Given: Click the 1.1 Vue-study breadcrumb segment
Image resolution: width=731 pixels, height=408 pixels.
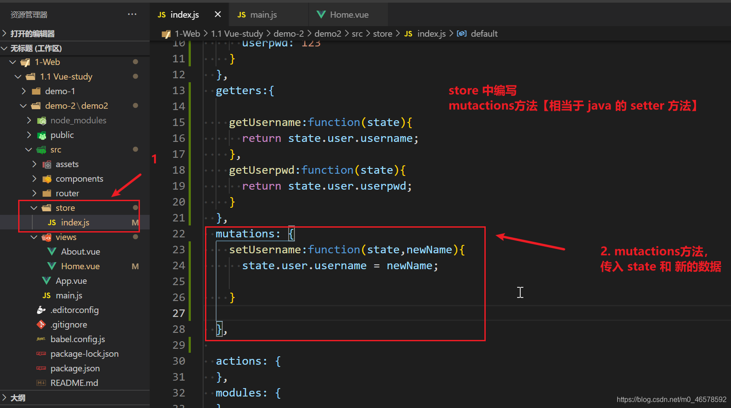Looking at the screenshot, I should coord(237,34).
